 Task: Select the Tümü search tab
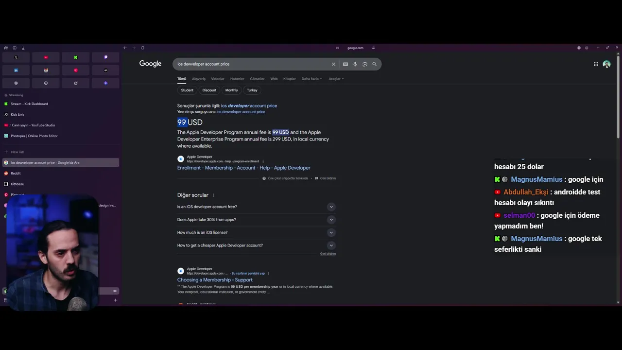(x=182, y=79)
